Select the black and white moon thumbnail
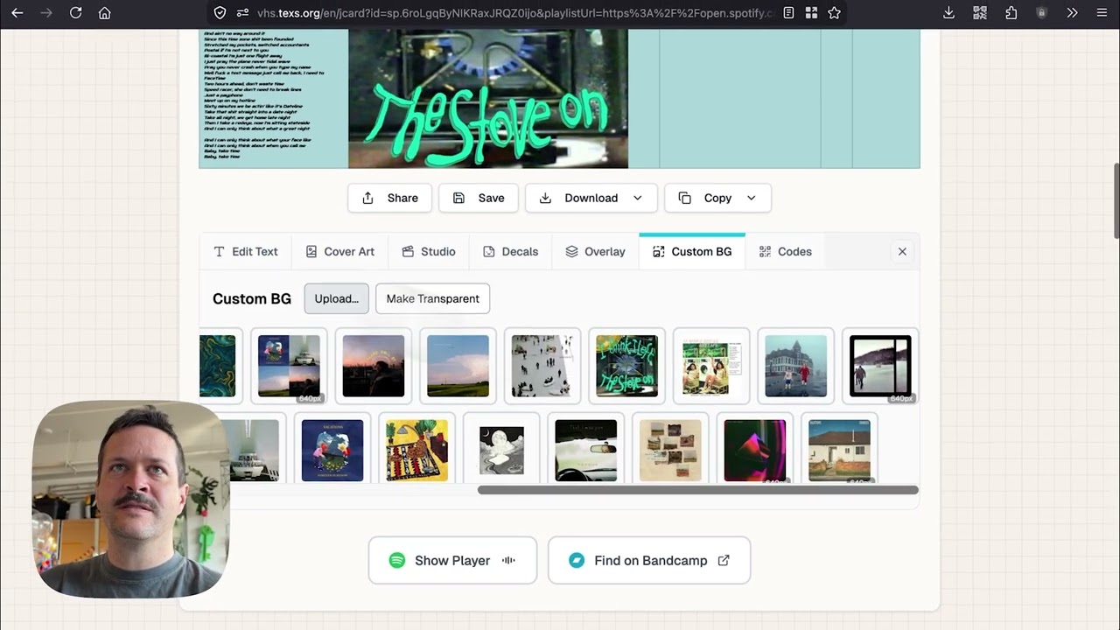 point(501,450)
